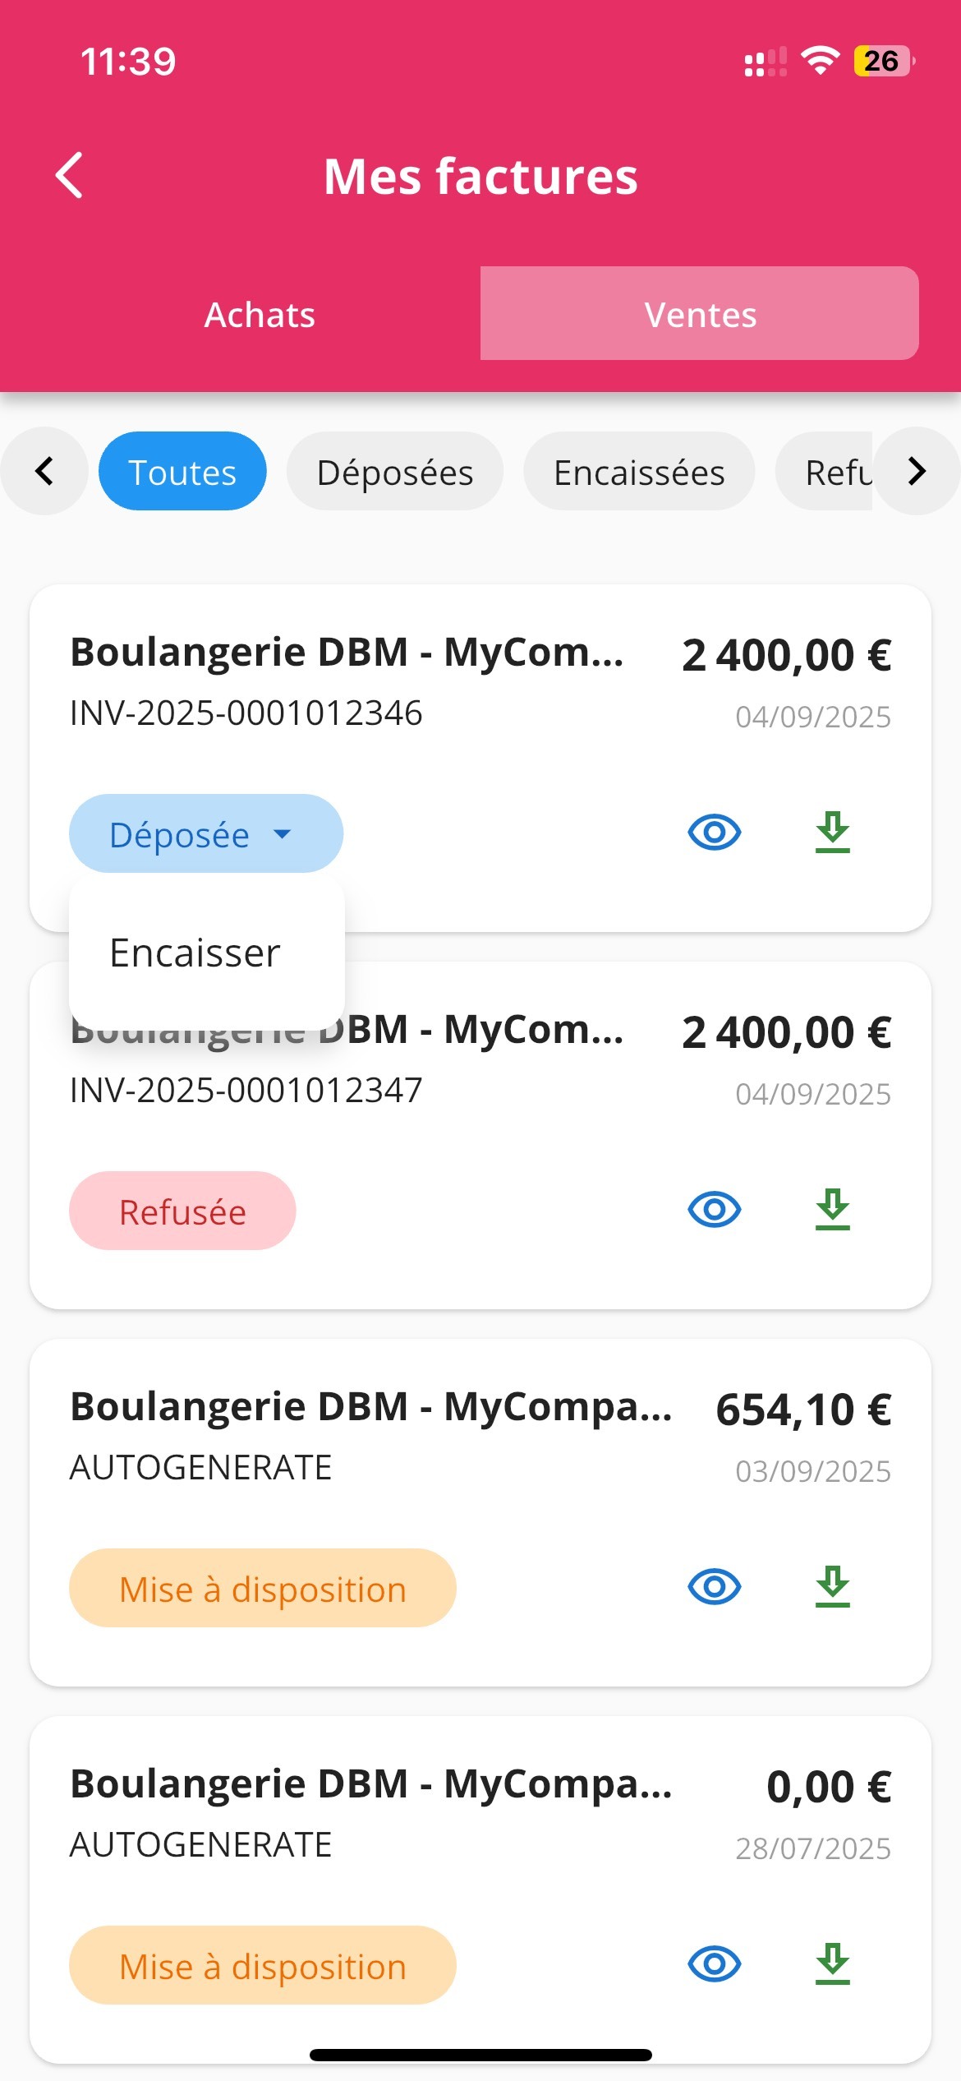View invoice INV-2025-0001012347 with eye icon
961x2081 pixels.
tap(714, 1210)
